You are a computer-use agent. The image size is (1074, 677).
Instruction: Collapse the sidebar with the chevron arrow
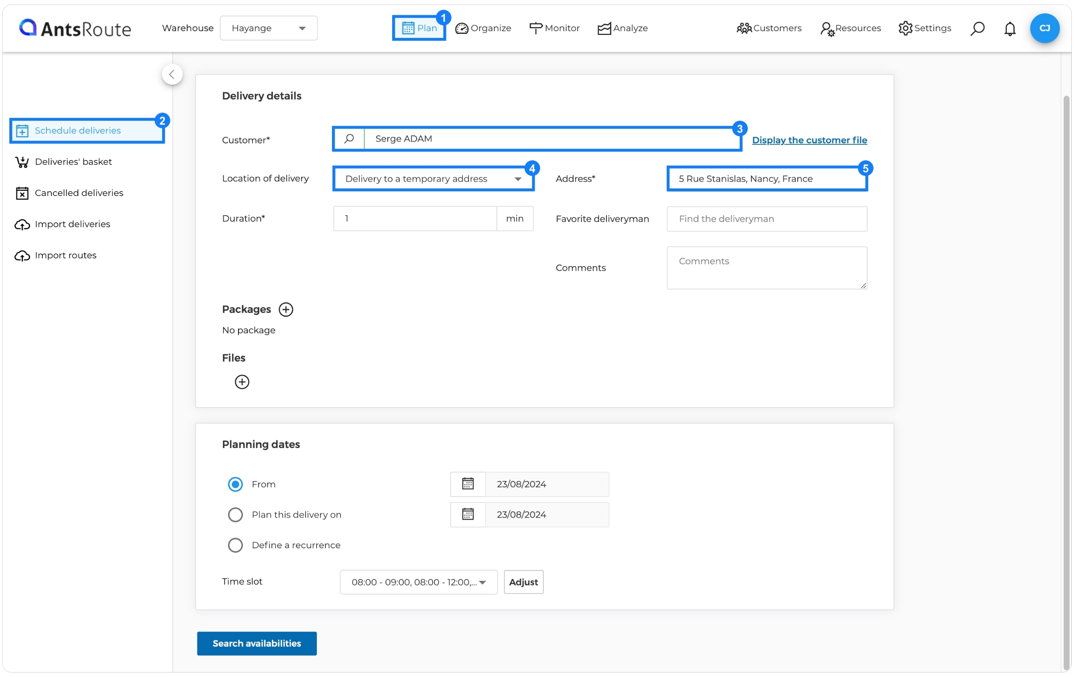point(172,74)
